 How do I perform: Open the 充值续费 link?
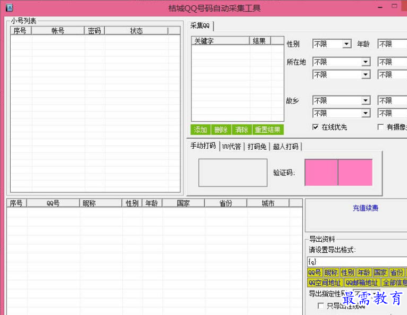(x=366, y=208)
